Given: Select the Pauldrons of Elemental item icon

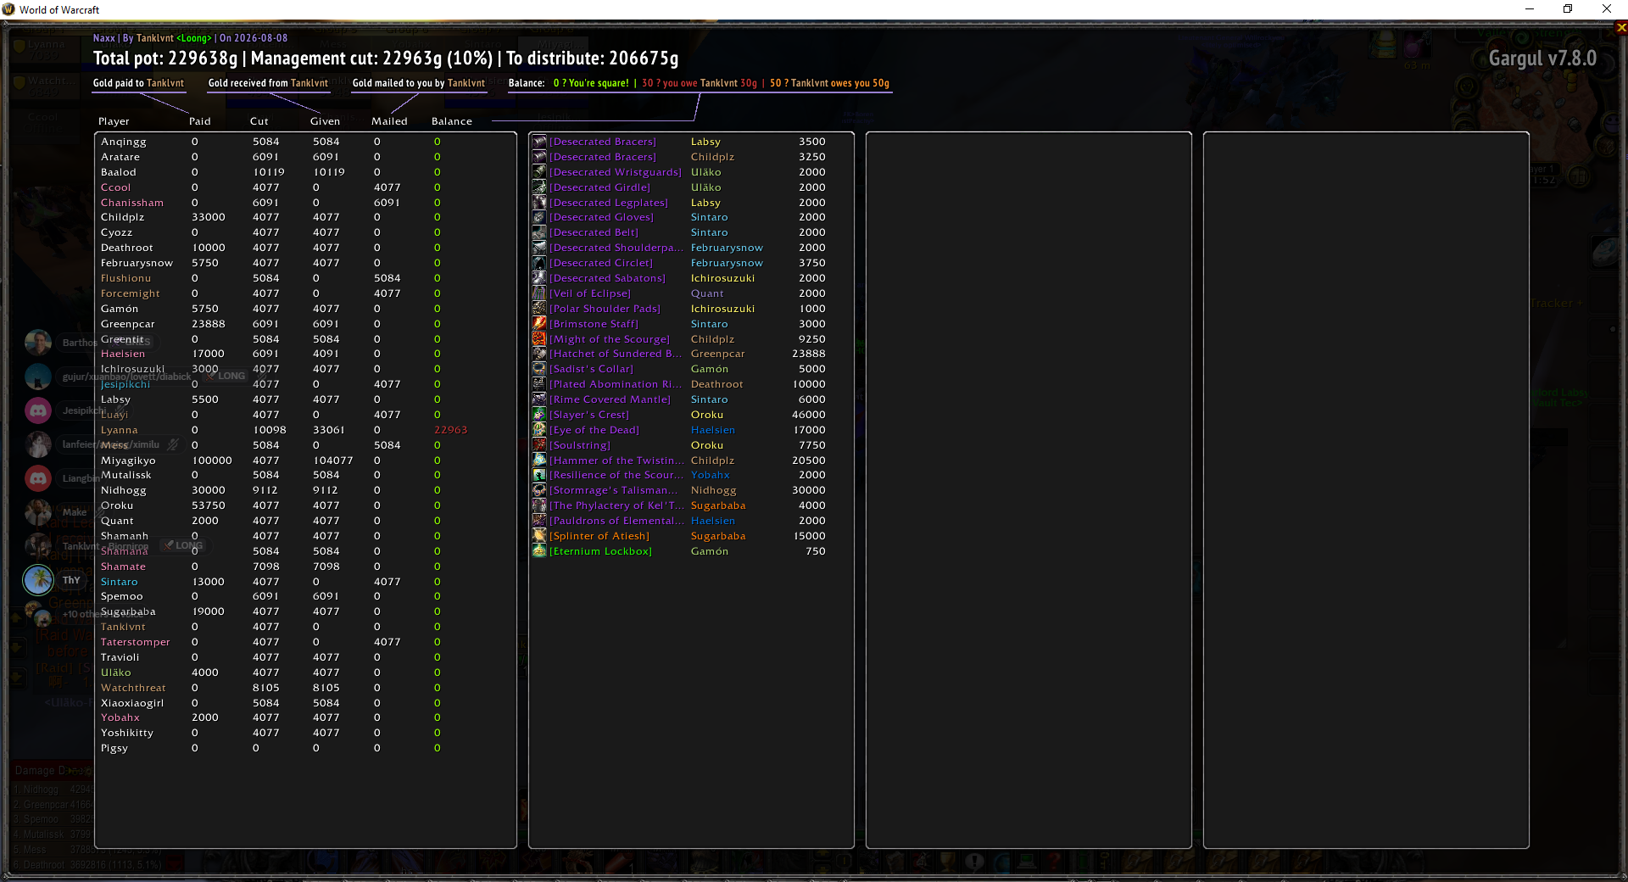Looking at the screenshot, I should pos(539,521).
